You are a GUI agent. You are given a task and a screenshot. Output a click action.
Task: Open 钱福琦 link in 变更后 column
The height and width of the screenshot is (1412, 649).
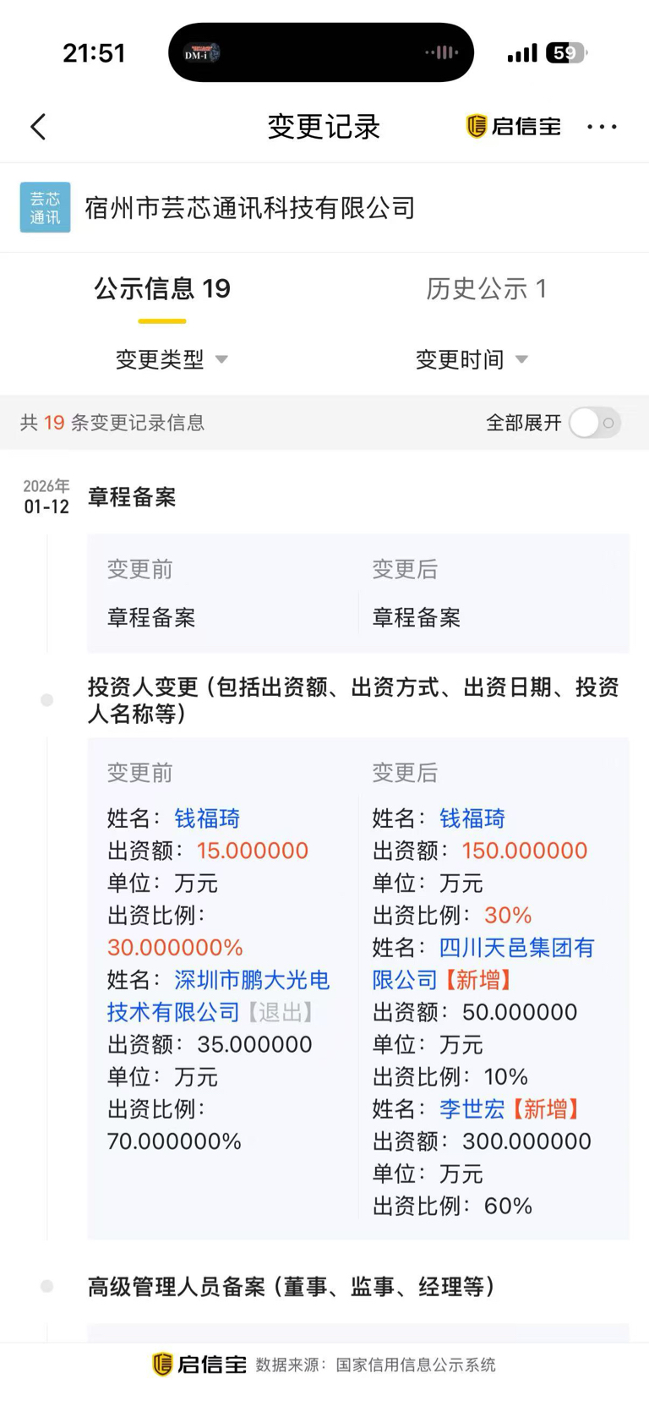(x=472, y=818)
